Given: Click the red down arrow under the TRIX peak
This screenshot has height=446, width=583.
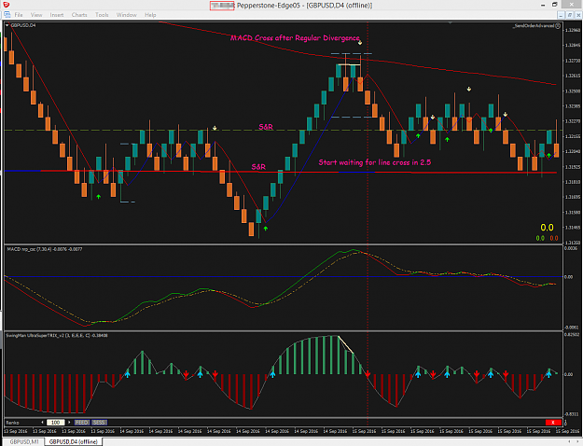Looking at the screenshot, I should (368, 374).
